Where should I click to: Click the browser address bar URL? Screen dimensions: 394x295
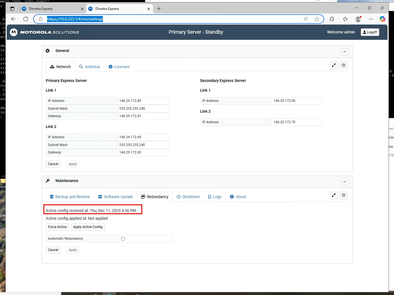(x=75, y=19)
